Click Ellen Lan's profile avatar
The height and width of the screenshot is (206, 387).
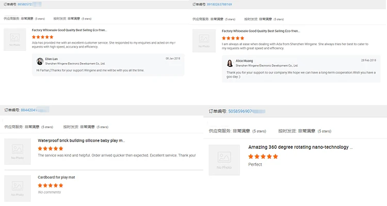[40, 61]
